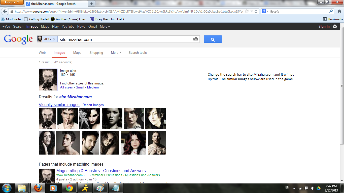344x193 pixels.
Task: Open the site:Mizahar.com results link
Action: pos(76,97)
